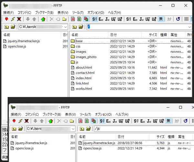Viewport: 194px width, 162px height.
Task: Click the サイズ column header in the front window
Action: [x=160, y=137]
